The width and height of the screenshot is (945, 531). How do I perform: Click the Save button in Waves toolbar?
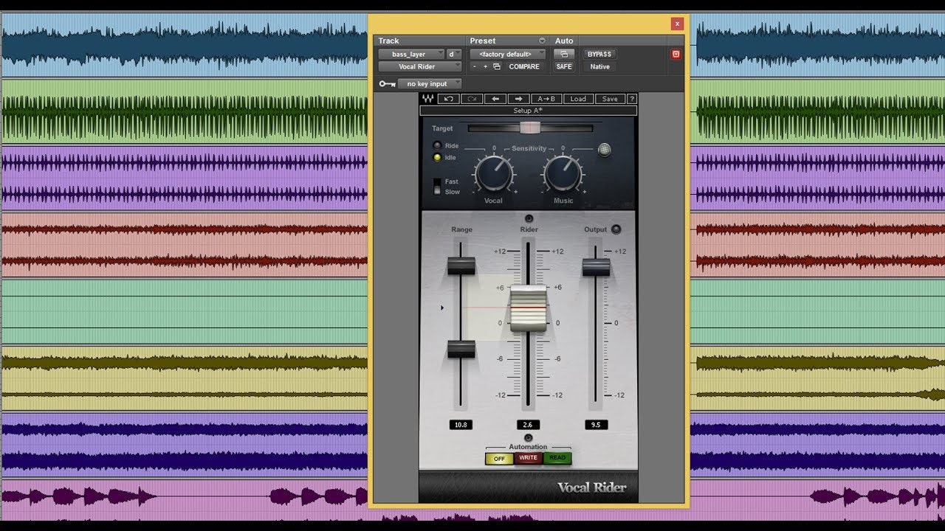pos(610,99)
